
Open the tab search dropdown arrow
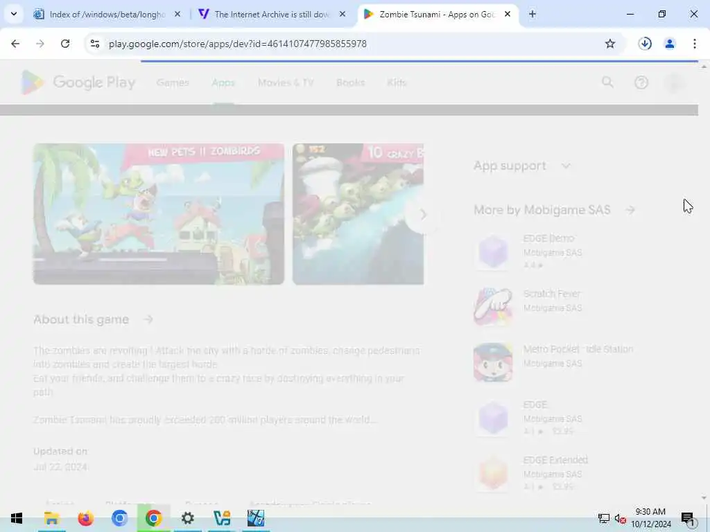(14, 14)
